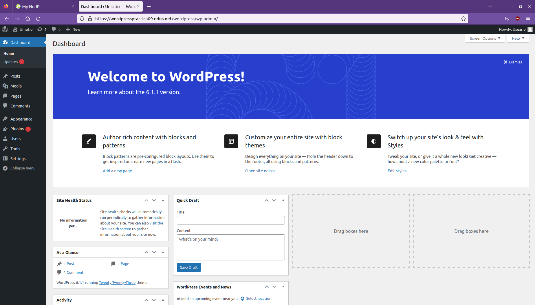This screenshot has height=305, width=535.
Task: Move Quick Draft box up
Action: pyautogui.click(x=267, y=200)
